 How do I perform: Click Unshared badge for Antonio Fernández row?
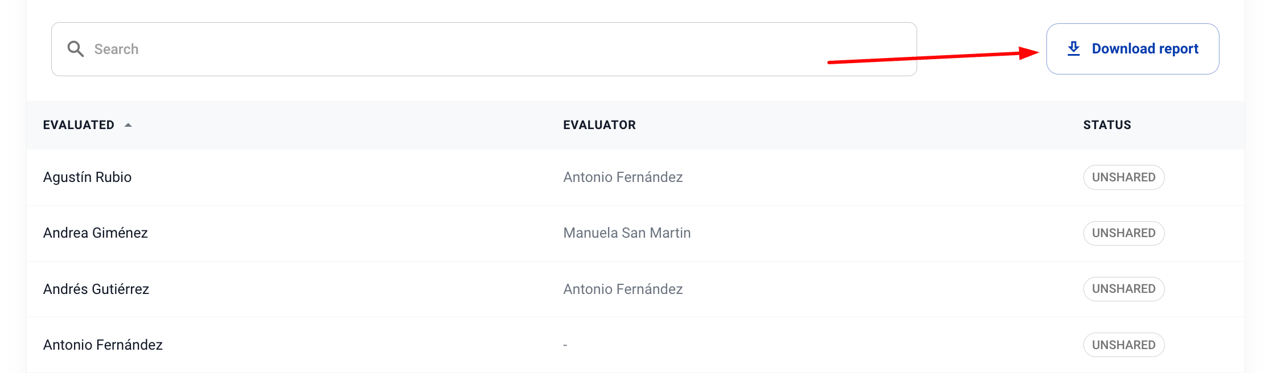coord(1123,345)
